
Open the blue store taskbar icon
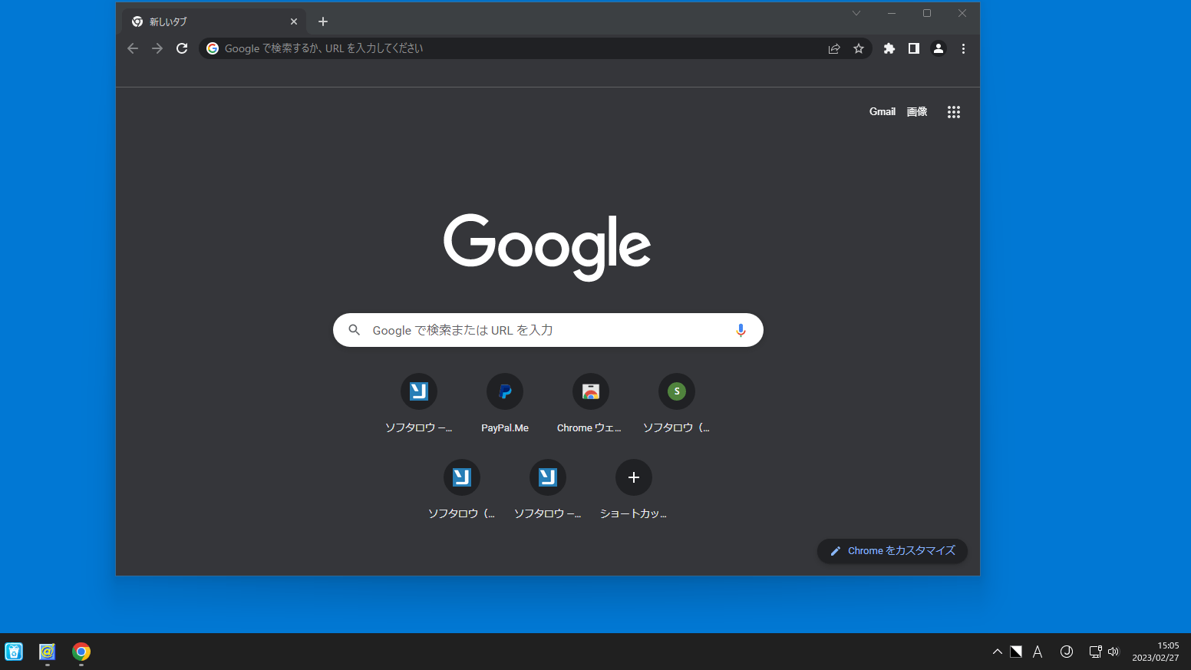(x=14, y=652)
